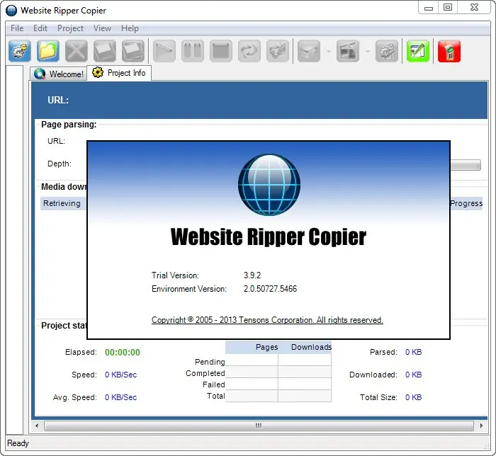Click the trial version number 3.9.2
The height and width of the screenshot is (456, 496).
(252, 275)
